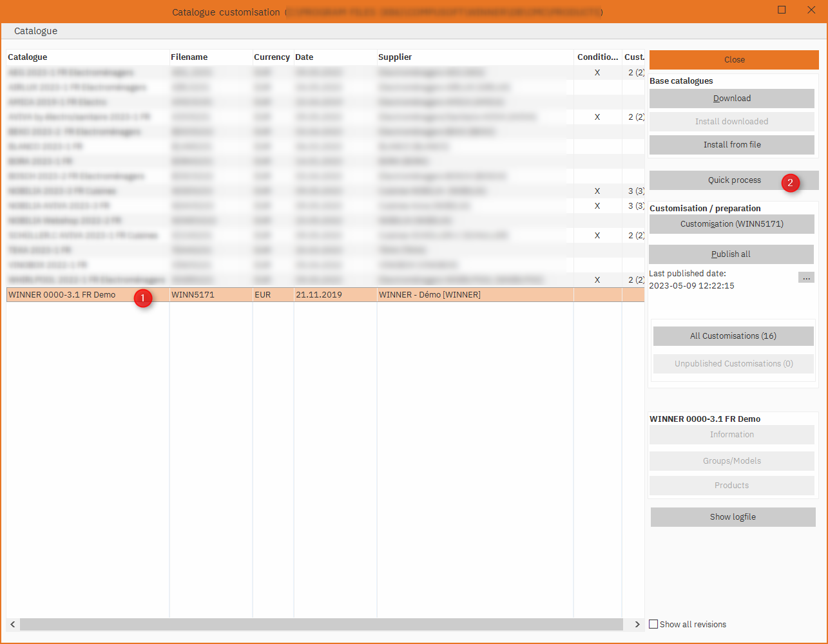Click the Currency column header

tap(271, 57)
